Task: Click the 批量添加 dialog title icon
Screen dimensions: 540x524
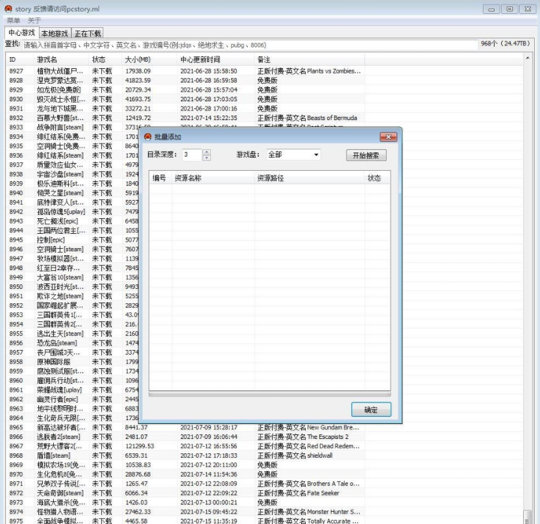Action: (x=147, y=137)
